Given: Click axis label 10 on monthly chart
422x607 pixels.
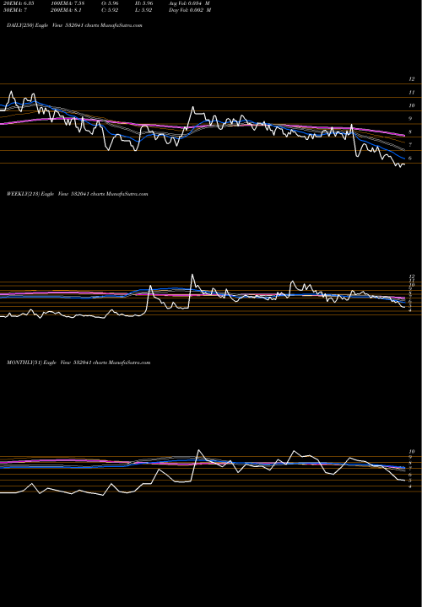Looking at the screenshot, I should pyautogui.click(x=412, y=451).
